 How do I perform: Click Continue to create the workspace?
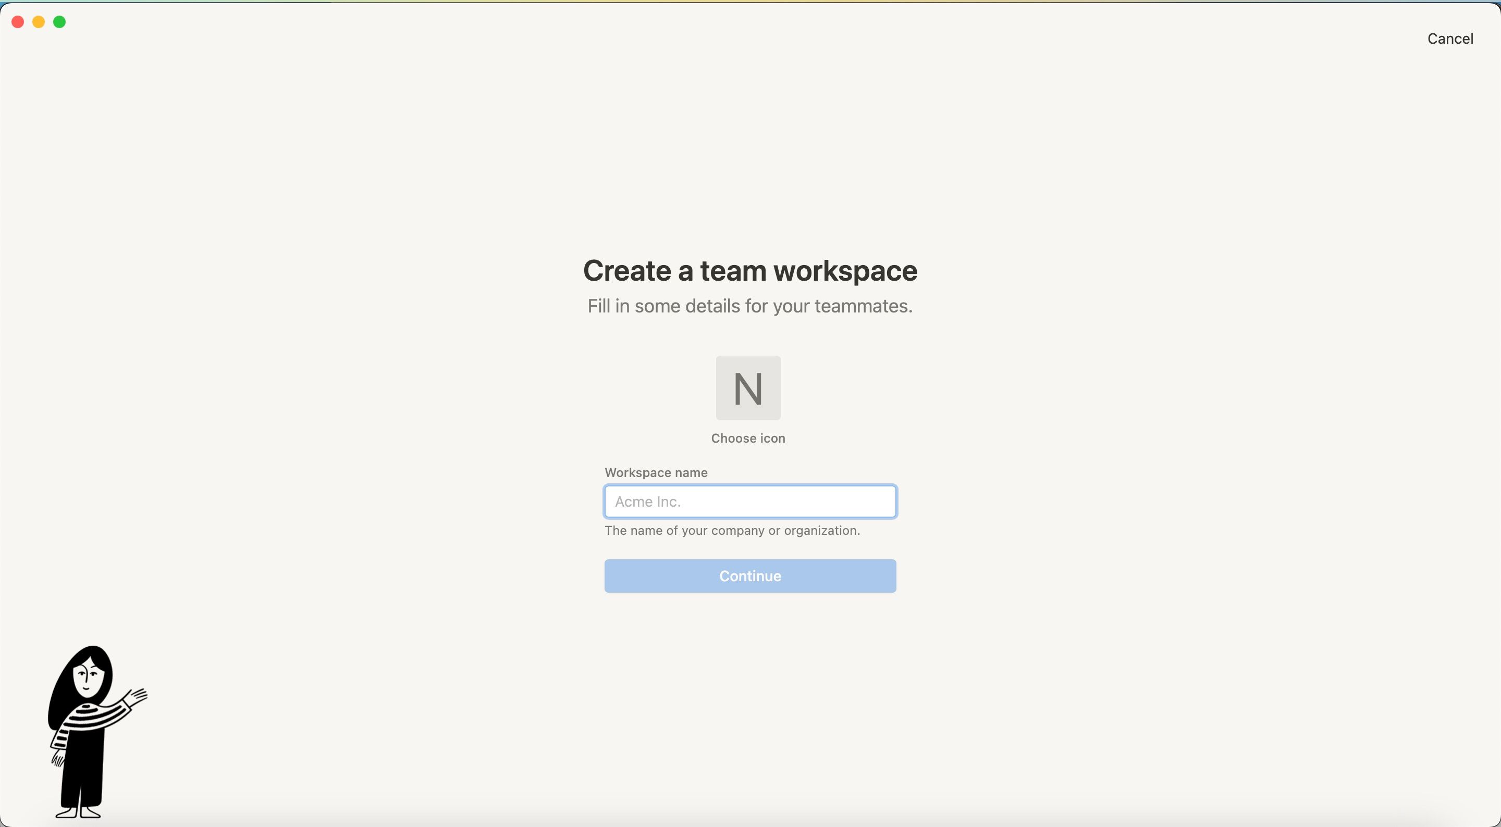click(x=749, y=576)
